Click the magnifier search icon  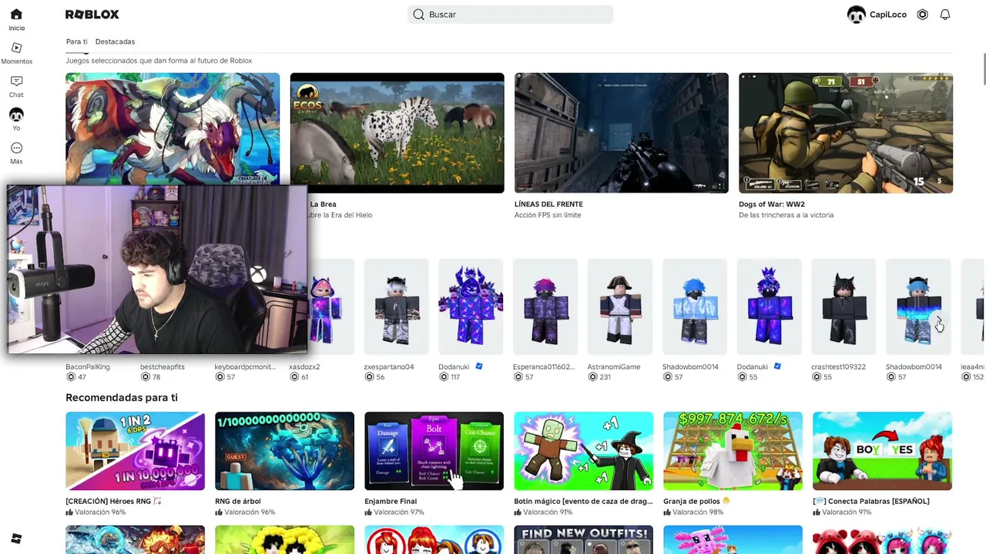(x=418, y=15)
